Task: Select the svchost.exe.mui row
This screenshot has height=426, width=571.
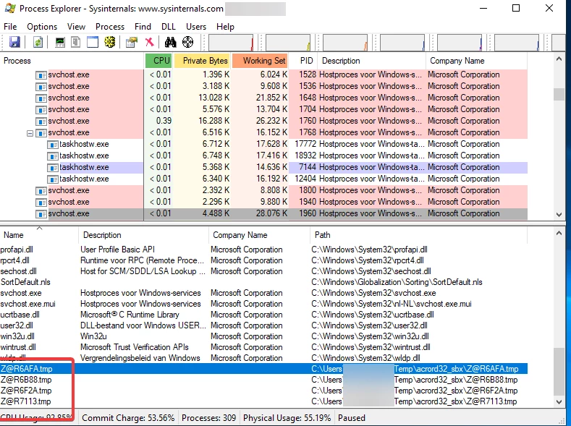Action: [263, 304]
